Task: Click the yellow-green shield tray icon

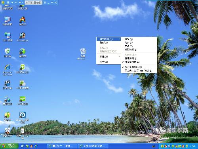Action: click(187, 146)
